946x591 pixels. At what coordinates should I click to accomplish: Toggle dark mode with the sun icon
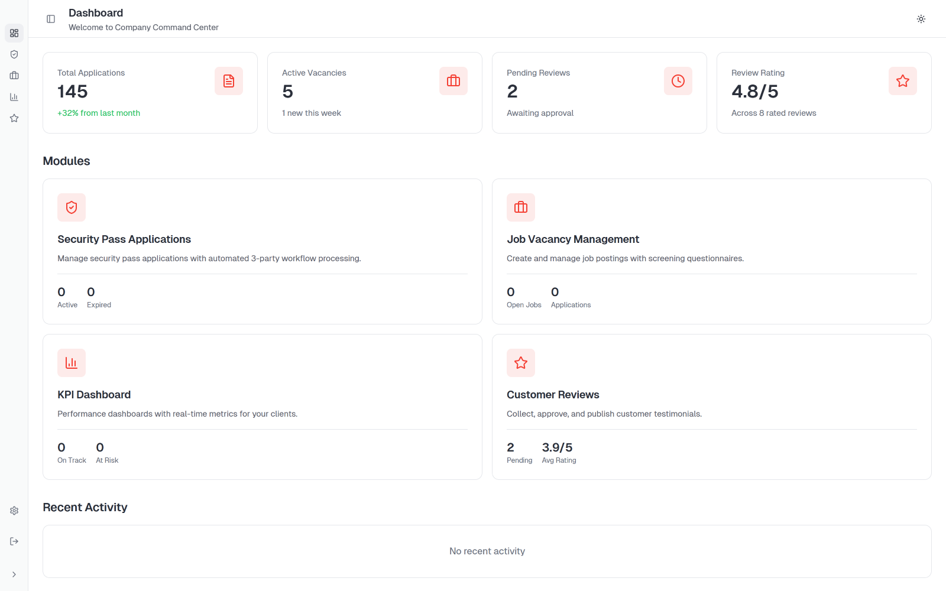pos(921,18)
